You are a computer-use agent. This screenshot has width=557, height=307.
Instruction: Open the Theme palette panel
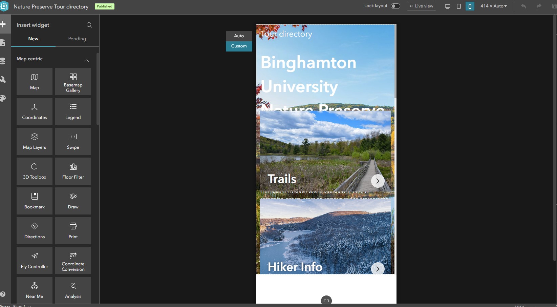tap(3, 98)
